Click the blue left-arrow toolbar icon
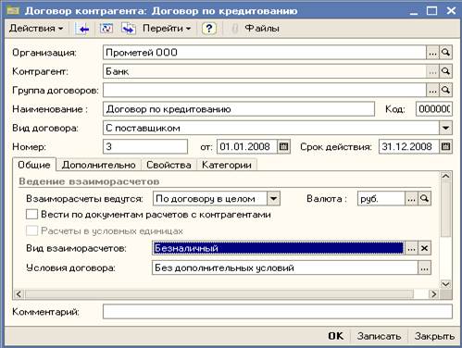Image resolution: width=462 pixels, height=348 pixels. tap(82, 29)
